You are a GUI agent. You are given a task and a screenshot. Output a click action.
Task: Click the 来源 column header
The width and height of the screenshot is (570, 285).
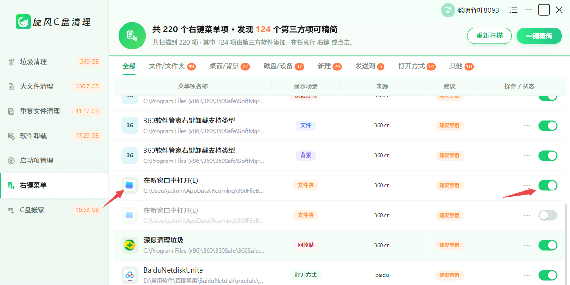click(x=382, y=86)
